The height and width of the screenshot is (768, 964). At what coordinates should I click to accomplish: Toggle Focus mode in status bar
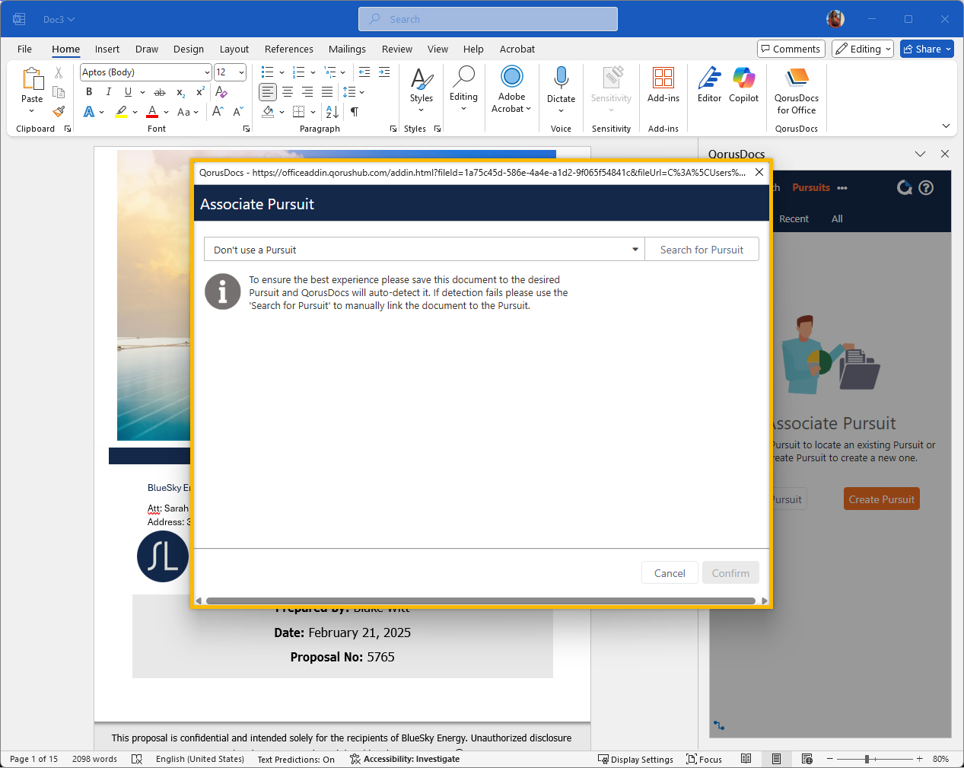pyautogui.click(x=704, y=759)
